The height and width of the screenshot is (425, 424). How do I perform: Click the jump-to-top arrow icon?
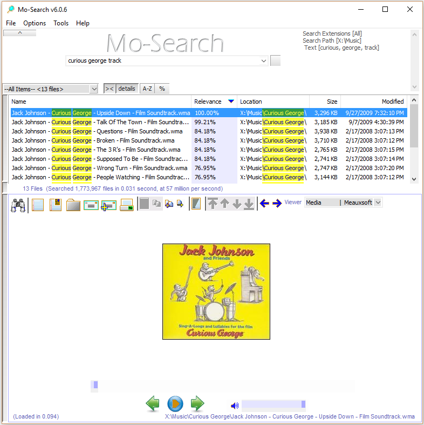click(x=213, y=204)
